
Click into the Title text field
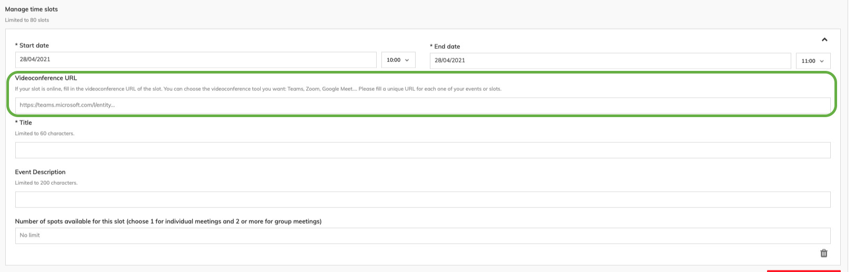tap(422, 150)
